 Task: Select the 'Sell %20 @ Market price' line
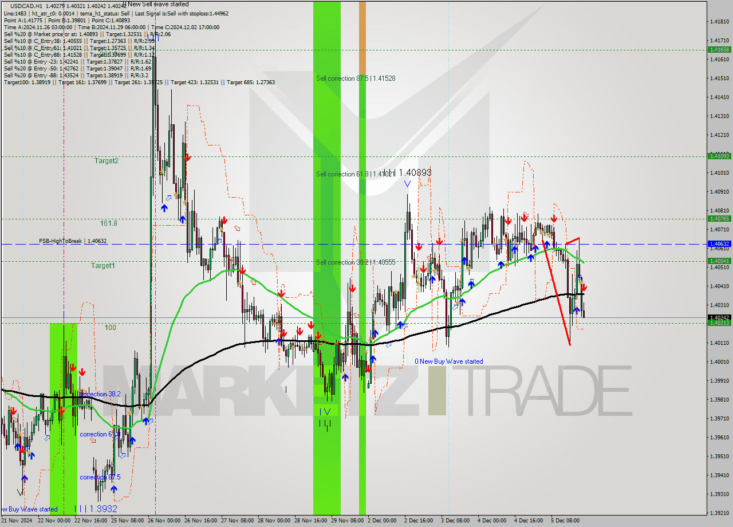click(87, 34)
